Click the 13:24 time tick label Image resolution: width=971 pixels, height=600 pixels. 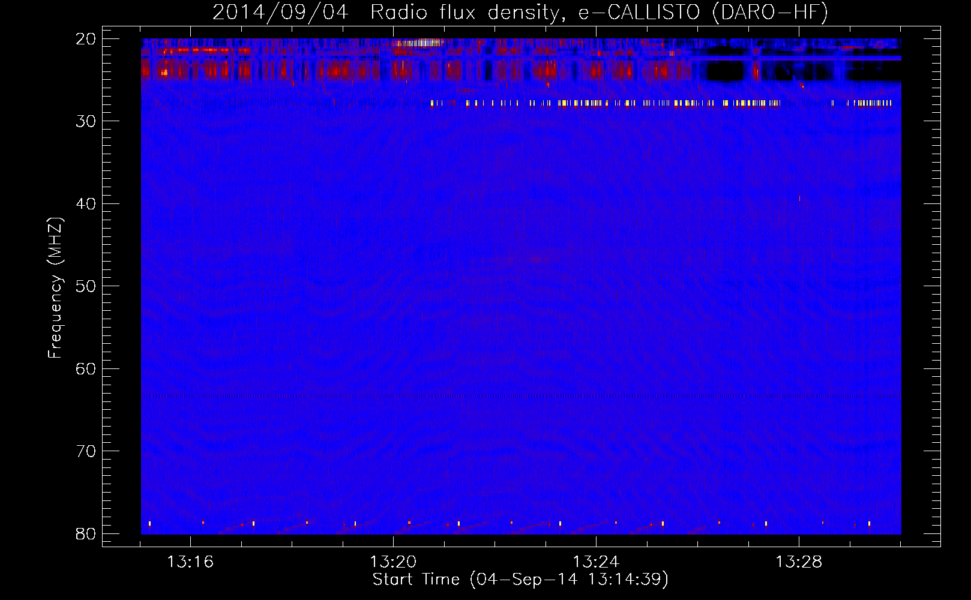[x=596, y=562]
